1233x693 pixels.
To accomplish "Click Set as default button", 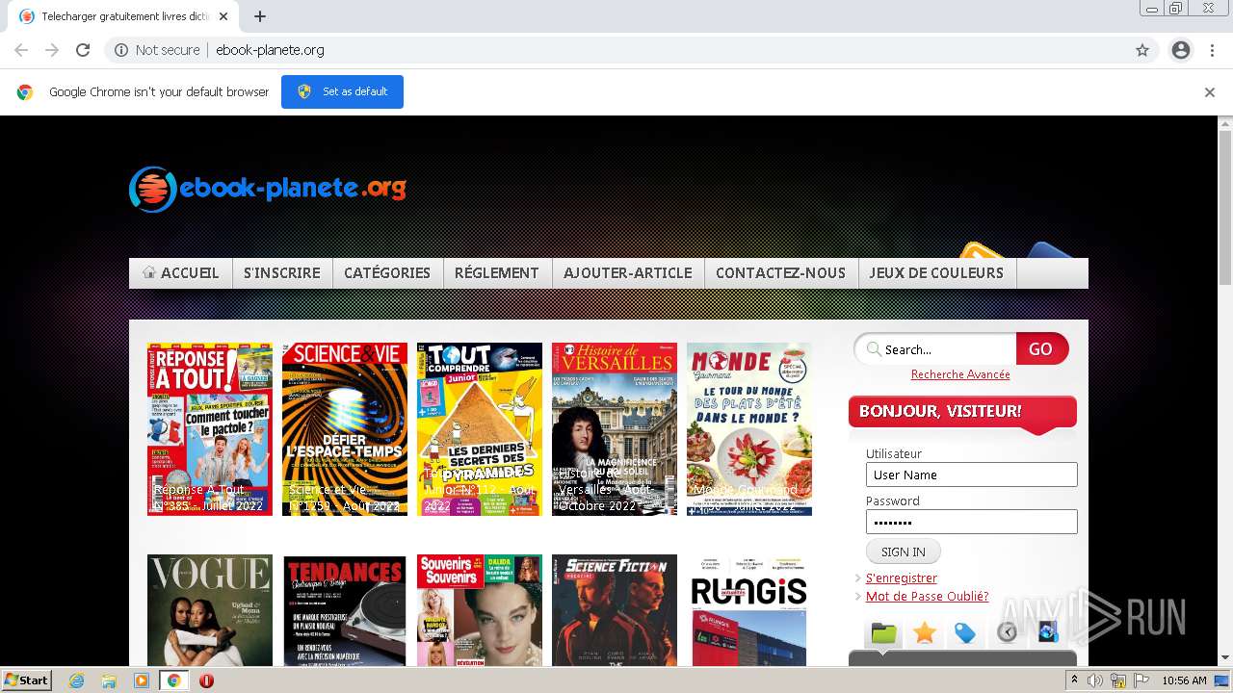I will pos(342,91).
